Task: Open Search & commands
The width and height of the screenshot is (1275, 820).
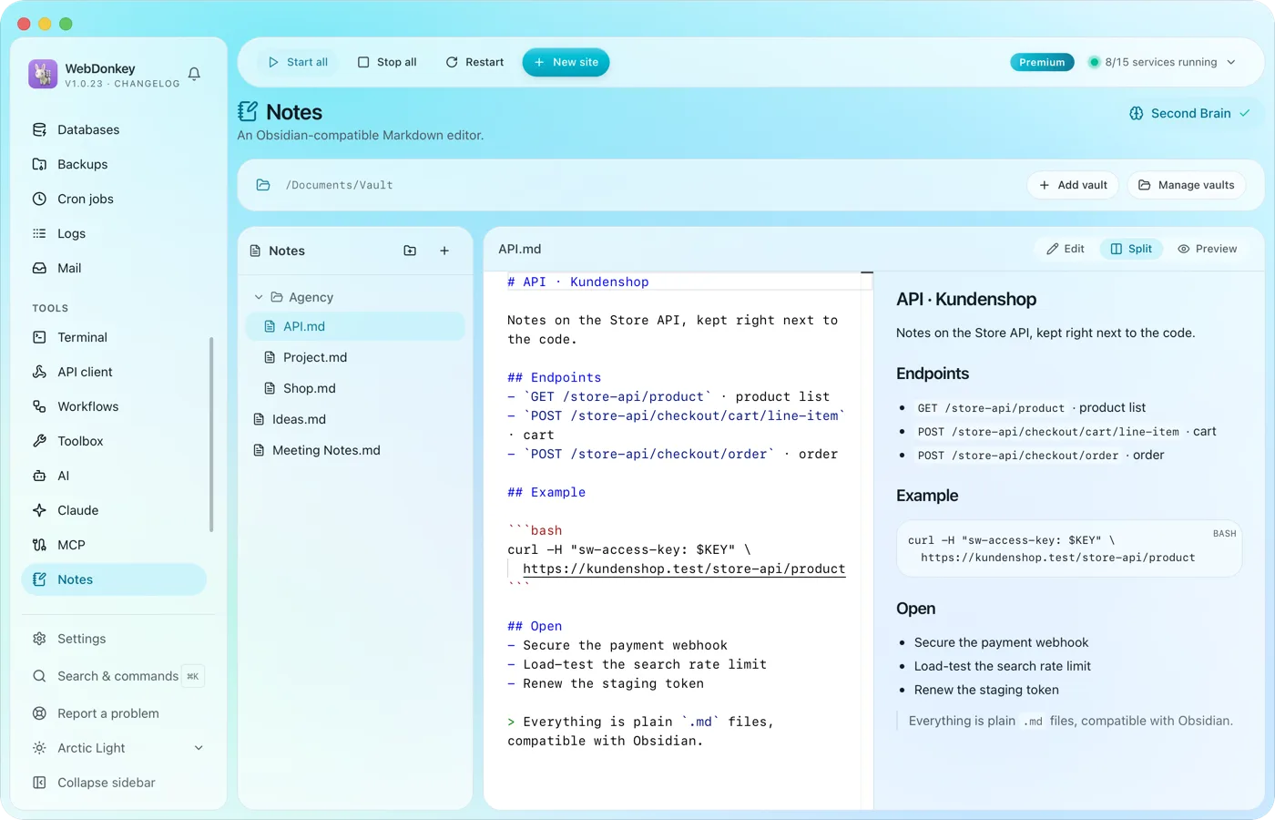Action: click(x=117, y=676)
